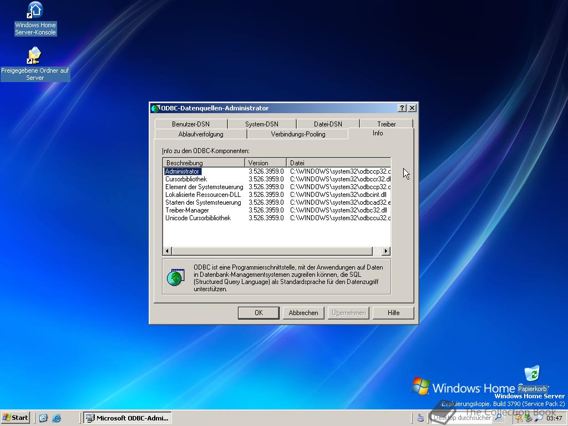568x426 pixels.
Task: Click the version 3.526.3959.0 in the Administrator row
Action: tap(266, 171)
